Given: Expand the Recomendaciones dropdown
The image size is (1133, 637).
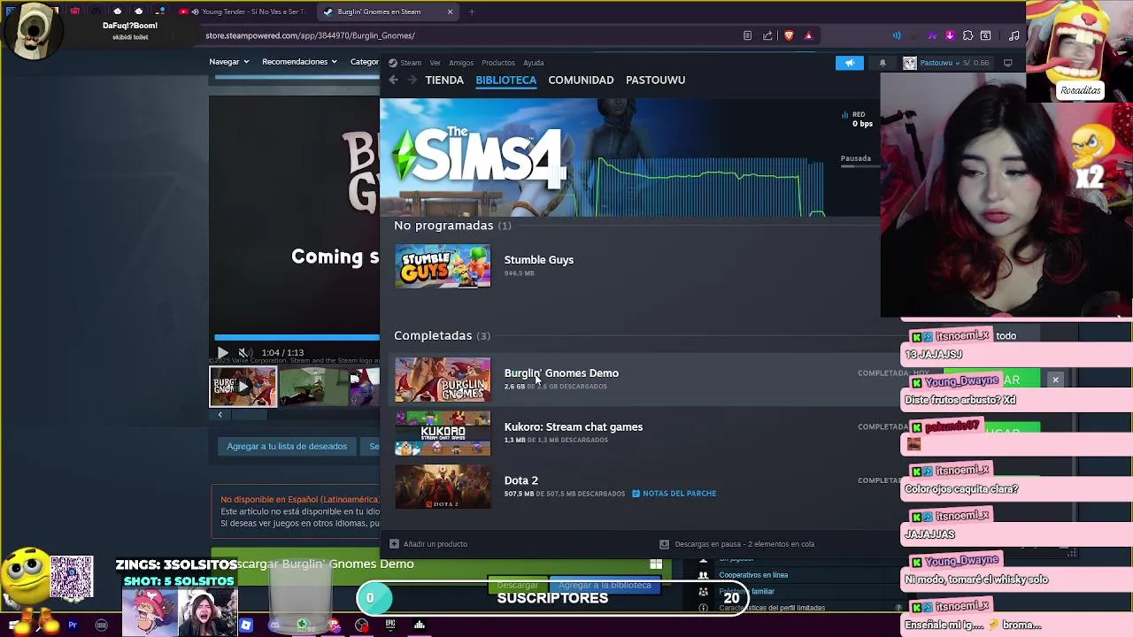Looking at the screenshot, I should click(x=299, y=62).
